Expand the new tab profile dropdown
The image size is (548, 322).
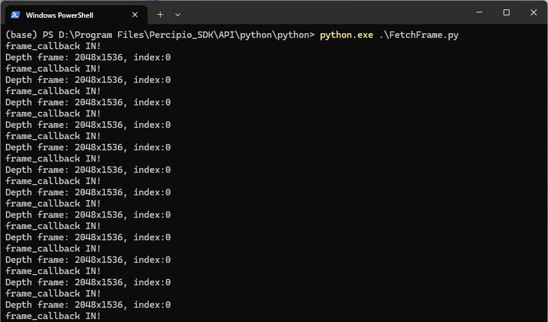coord(178,15)
